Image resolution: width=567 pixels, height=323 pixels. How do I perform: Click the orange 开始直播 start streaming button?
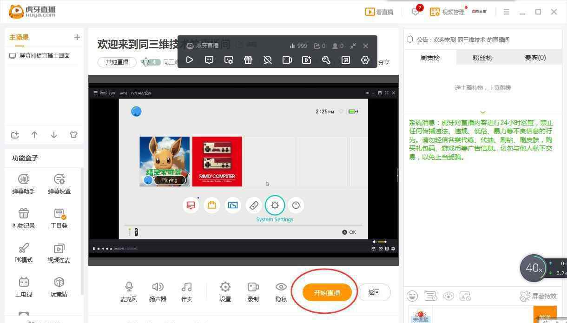(x=327, y=292)
